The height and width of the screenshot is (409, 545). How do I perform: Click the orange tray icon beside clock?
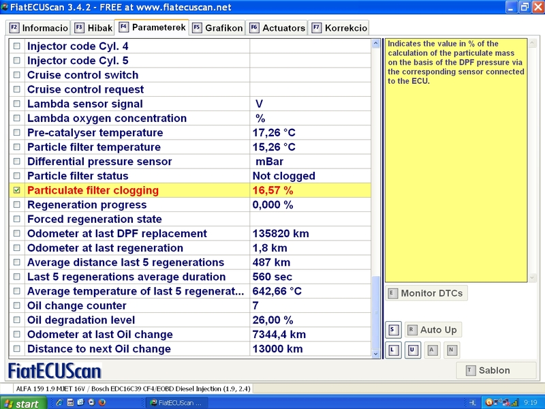click(x=489, y=403)
